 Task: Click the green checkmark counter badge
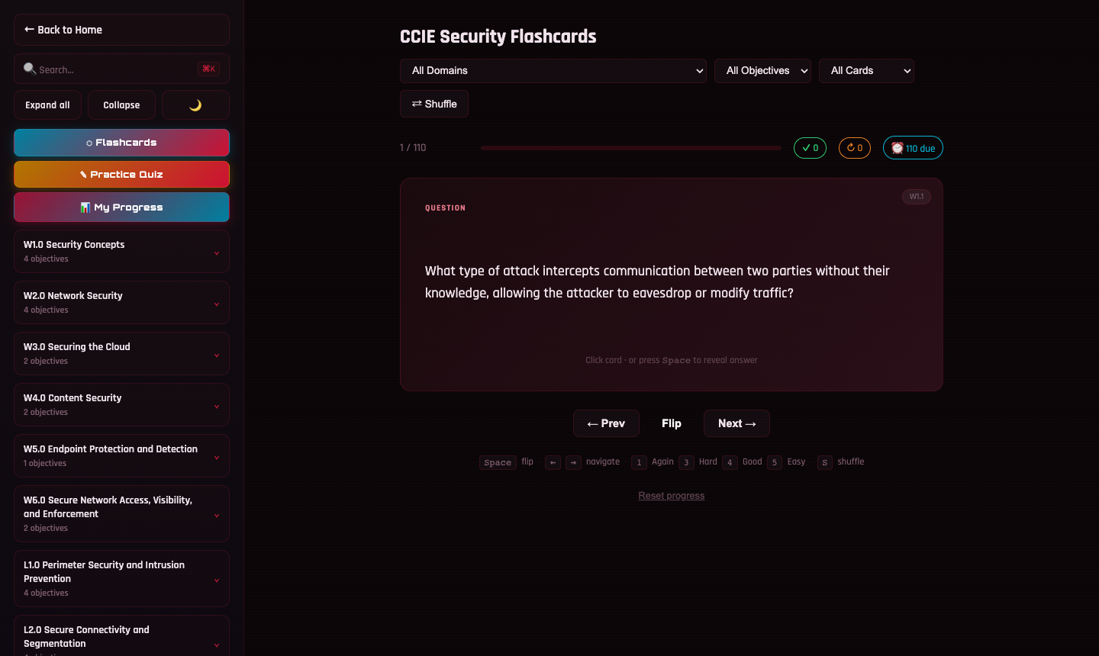point(810,147)
